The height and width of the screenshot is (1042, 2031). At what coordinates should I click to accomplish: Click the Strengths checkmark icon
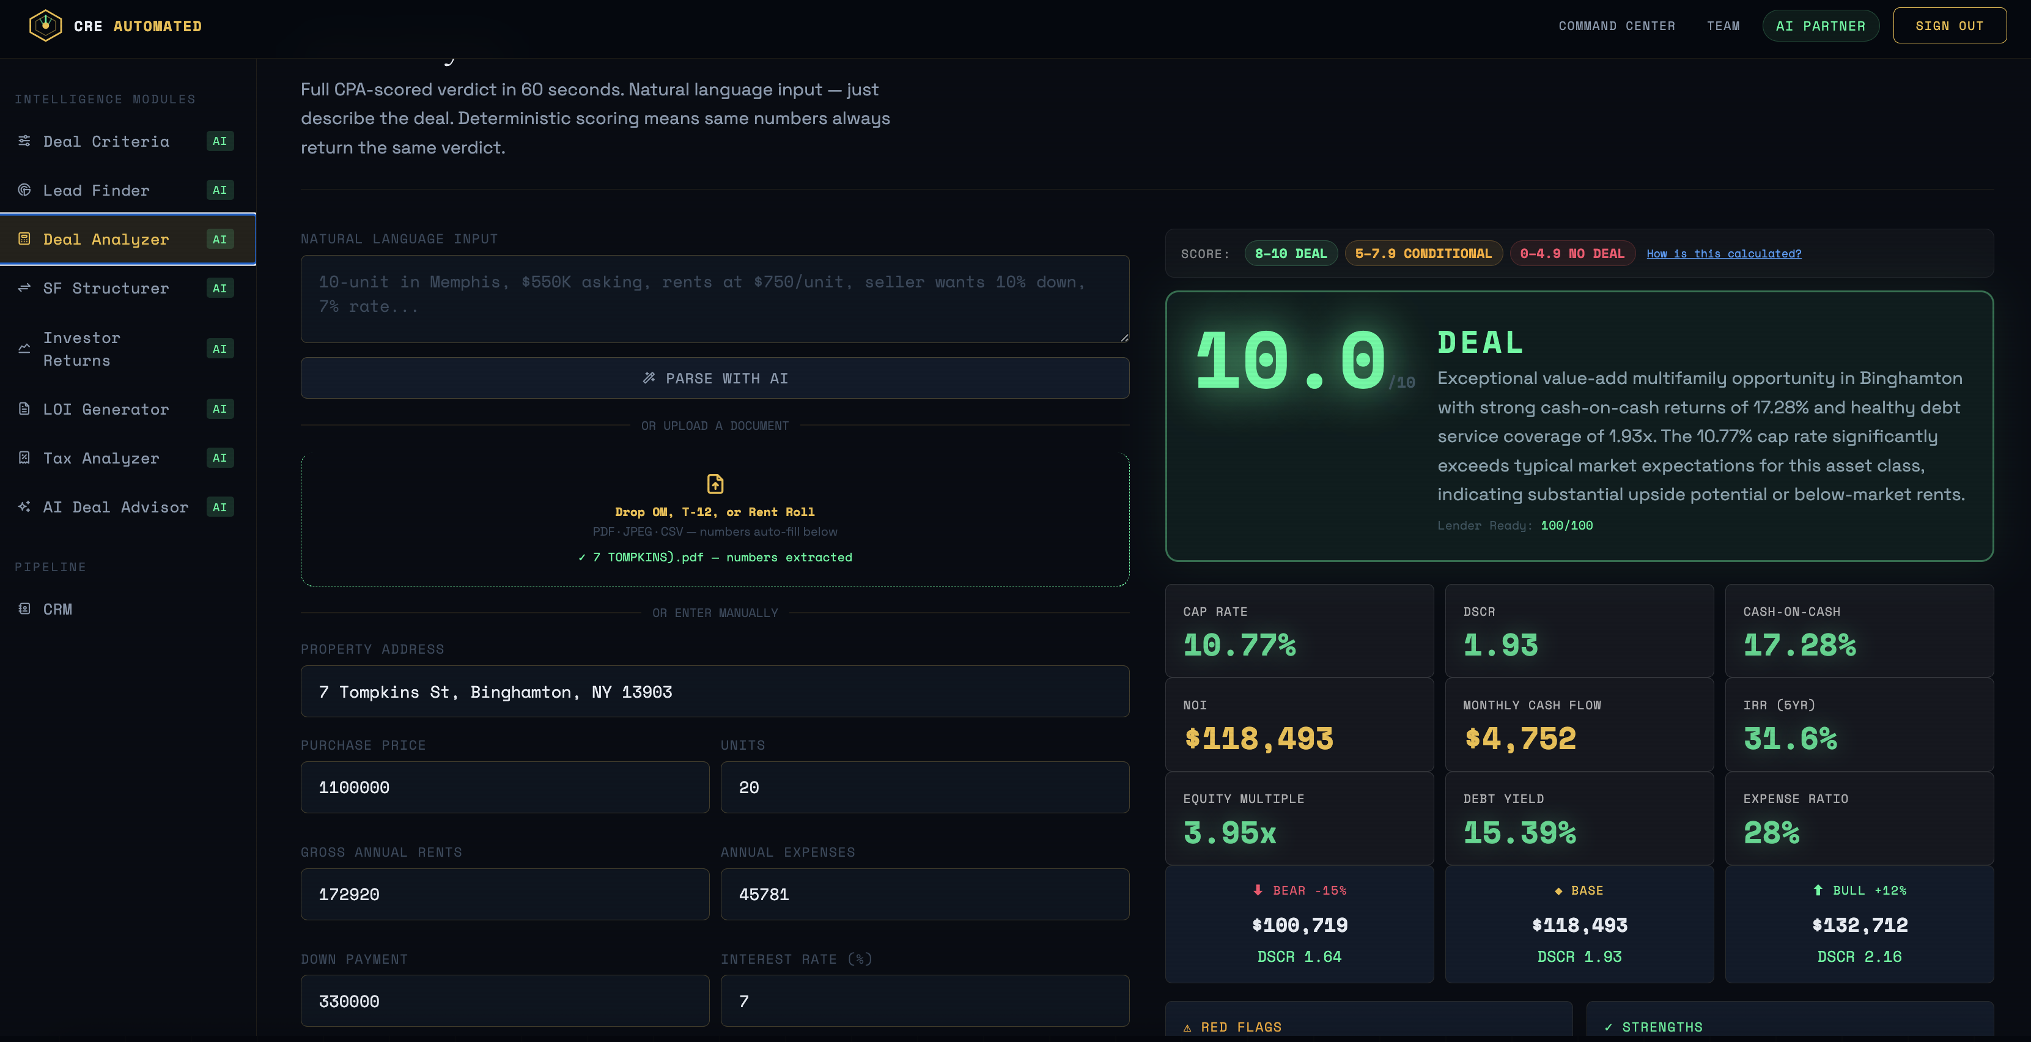click(x=1609, y=1028)
